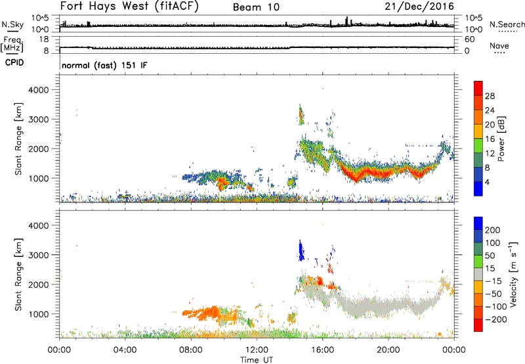The height and width of the screenshot is (364, 525).
Task: Click the '00:00' label at the time axis start
Action: 60,350
